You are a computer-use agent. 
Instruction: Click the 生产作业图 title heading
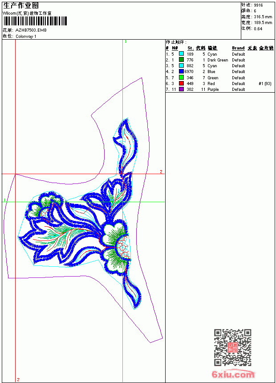click(x=21, y=6)
